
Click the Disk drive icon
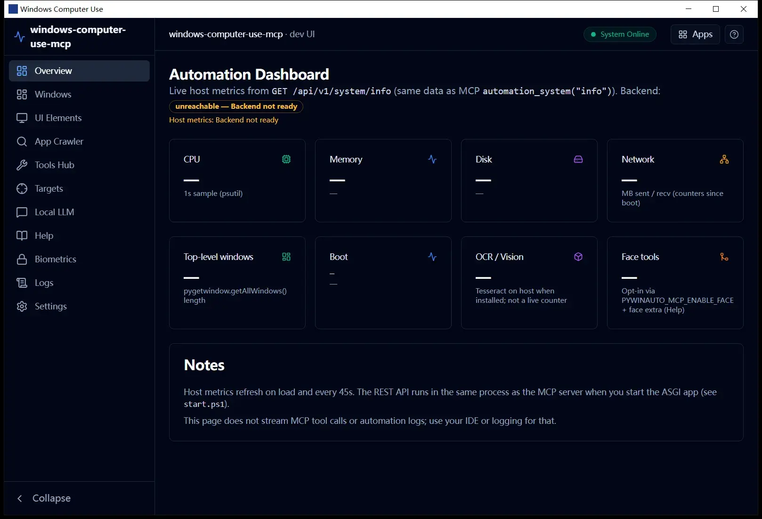(578, 159)
